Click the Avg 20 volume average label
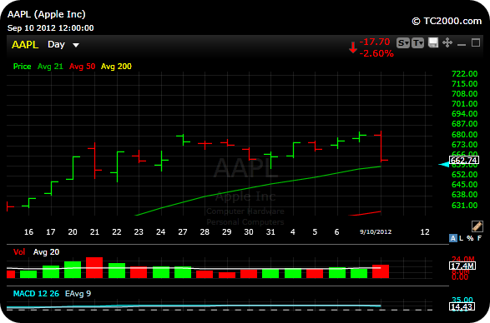 tap(46, 252)
